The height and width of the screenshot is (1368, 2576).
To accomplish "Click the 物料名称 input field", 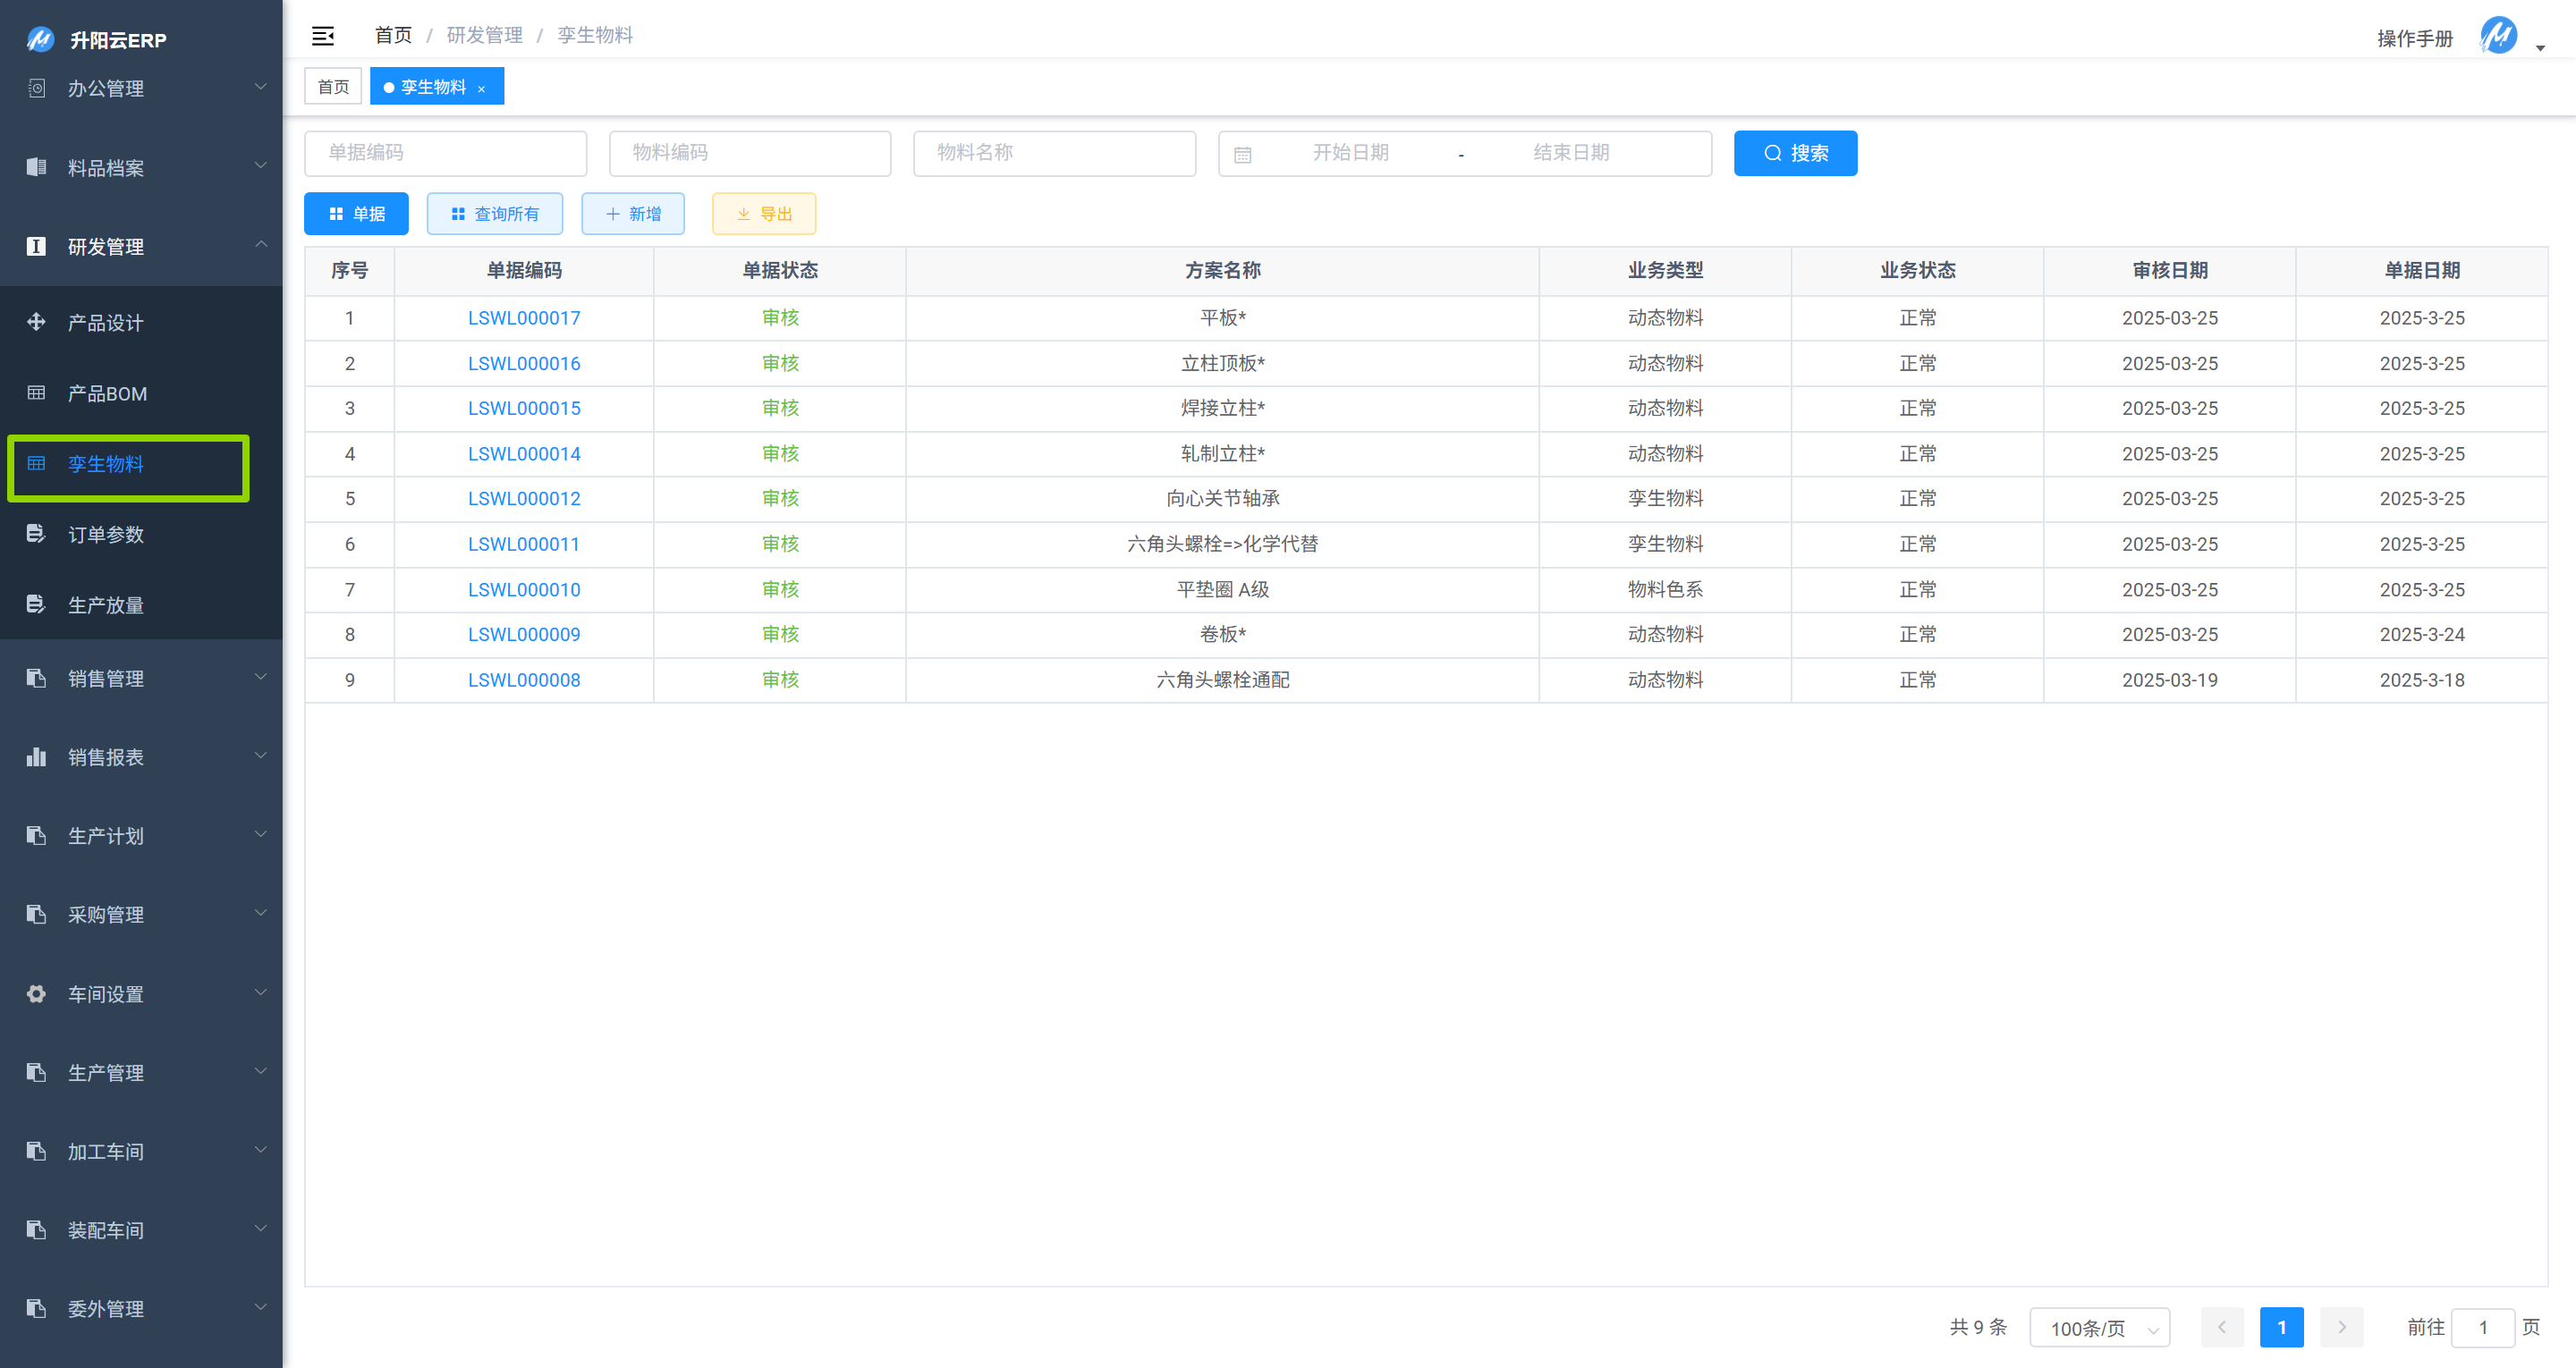I will click(x=1053, y=153).
